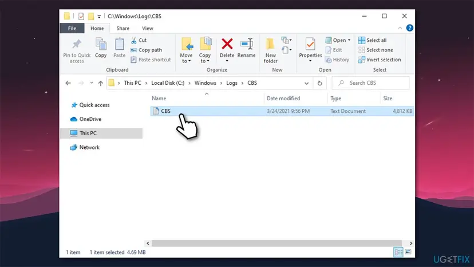Select the CBS text document

click(x=282, y=111)
